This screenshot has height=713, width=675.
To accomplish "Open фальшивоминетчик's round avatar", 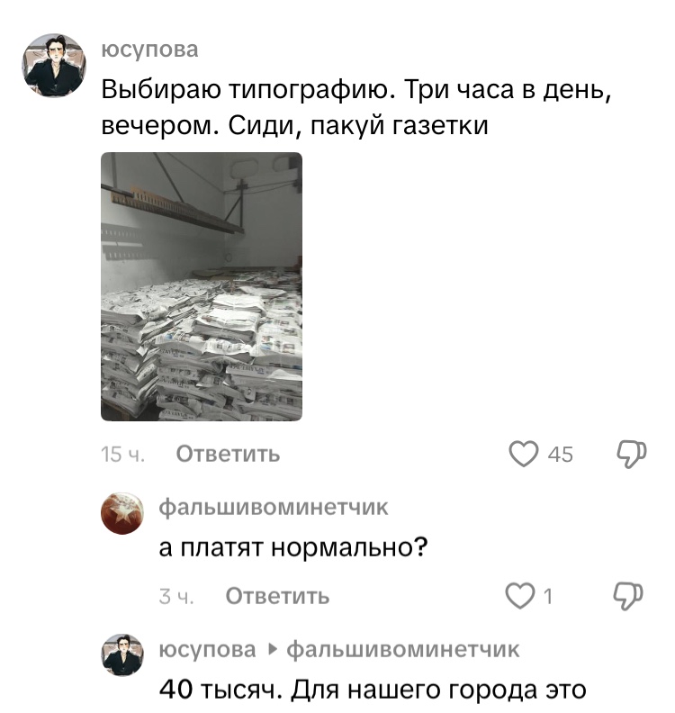I will 122,513.
